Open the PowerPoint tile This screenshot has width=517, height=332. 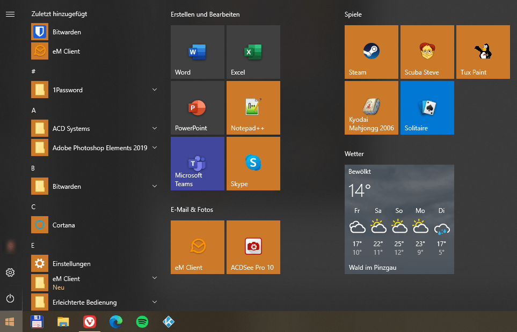coord(198,108)
